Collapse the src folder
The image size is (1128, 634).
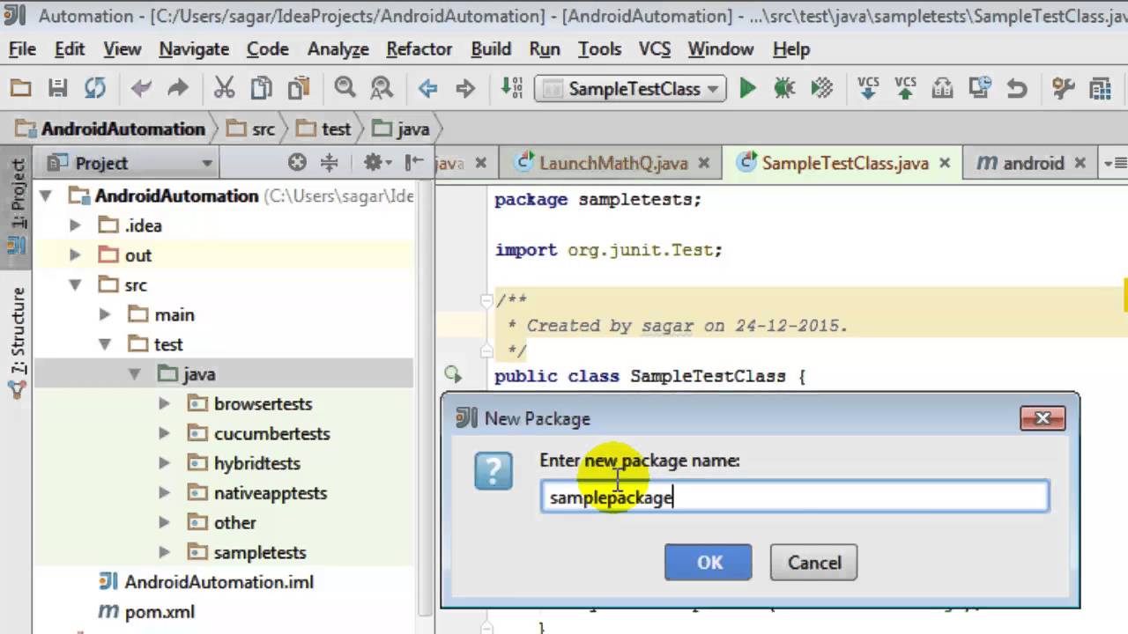(x=76, y=284)
